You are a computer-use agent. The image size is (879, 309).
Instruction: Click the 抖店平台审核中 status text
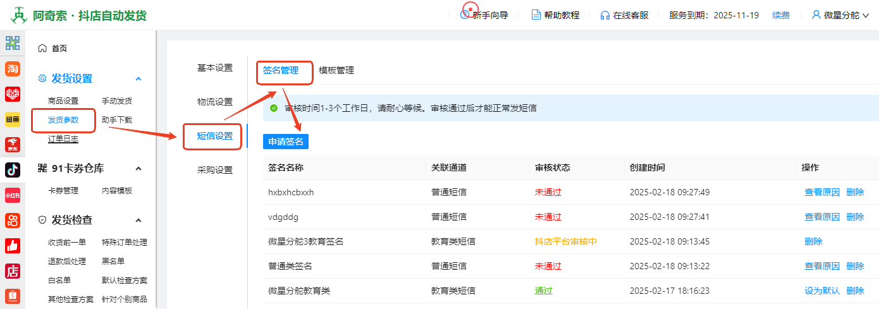[566, 241]
